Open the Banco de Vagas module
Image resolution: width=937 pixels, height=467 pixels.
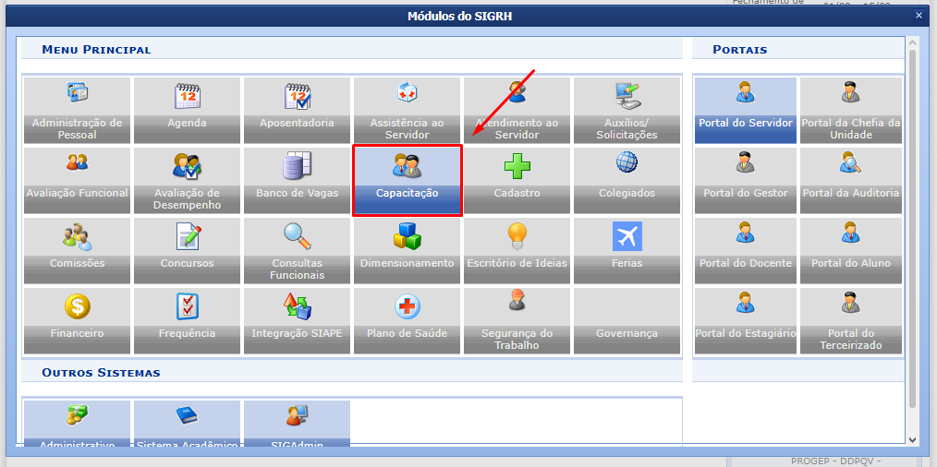point(297,180)
